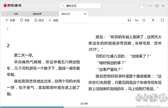The image size is (168, 108).
Task: Minimize the 京东读书 window
Action: point(151,6)
